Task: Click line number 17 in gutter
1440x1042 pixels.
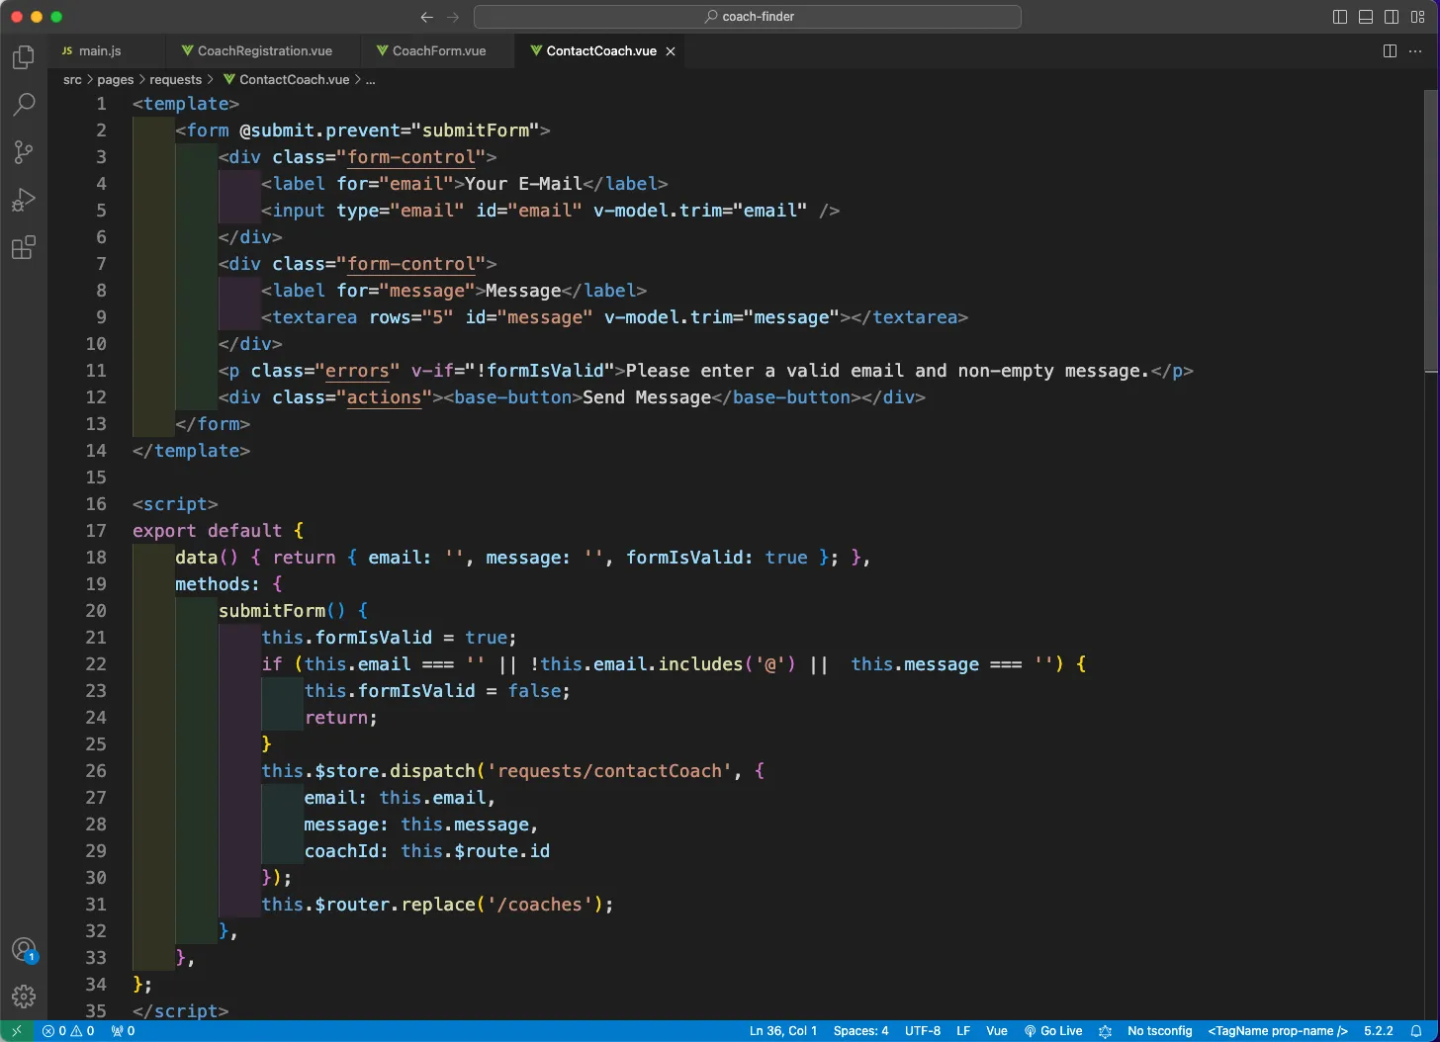Action: click(x=96, y=531)
